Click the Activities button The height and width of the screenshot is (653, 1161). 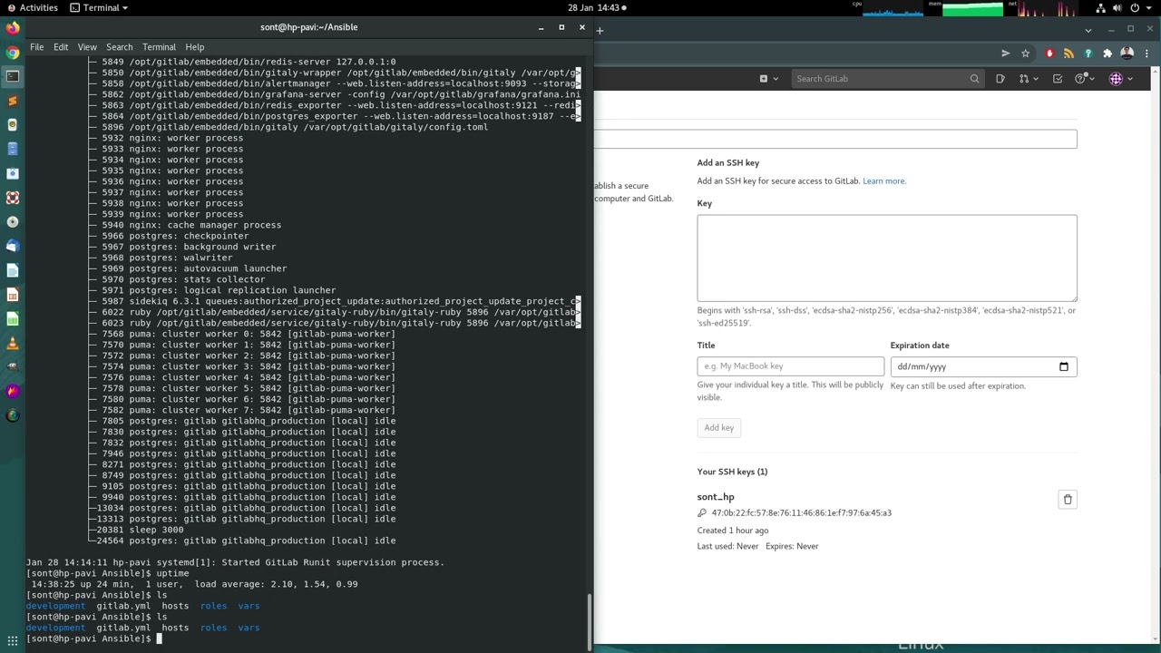tap(33, 7)
